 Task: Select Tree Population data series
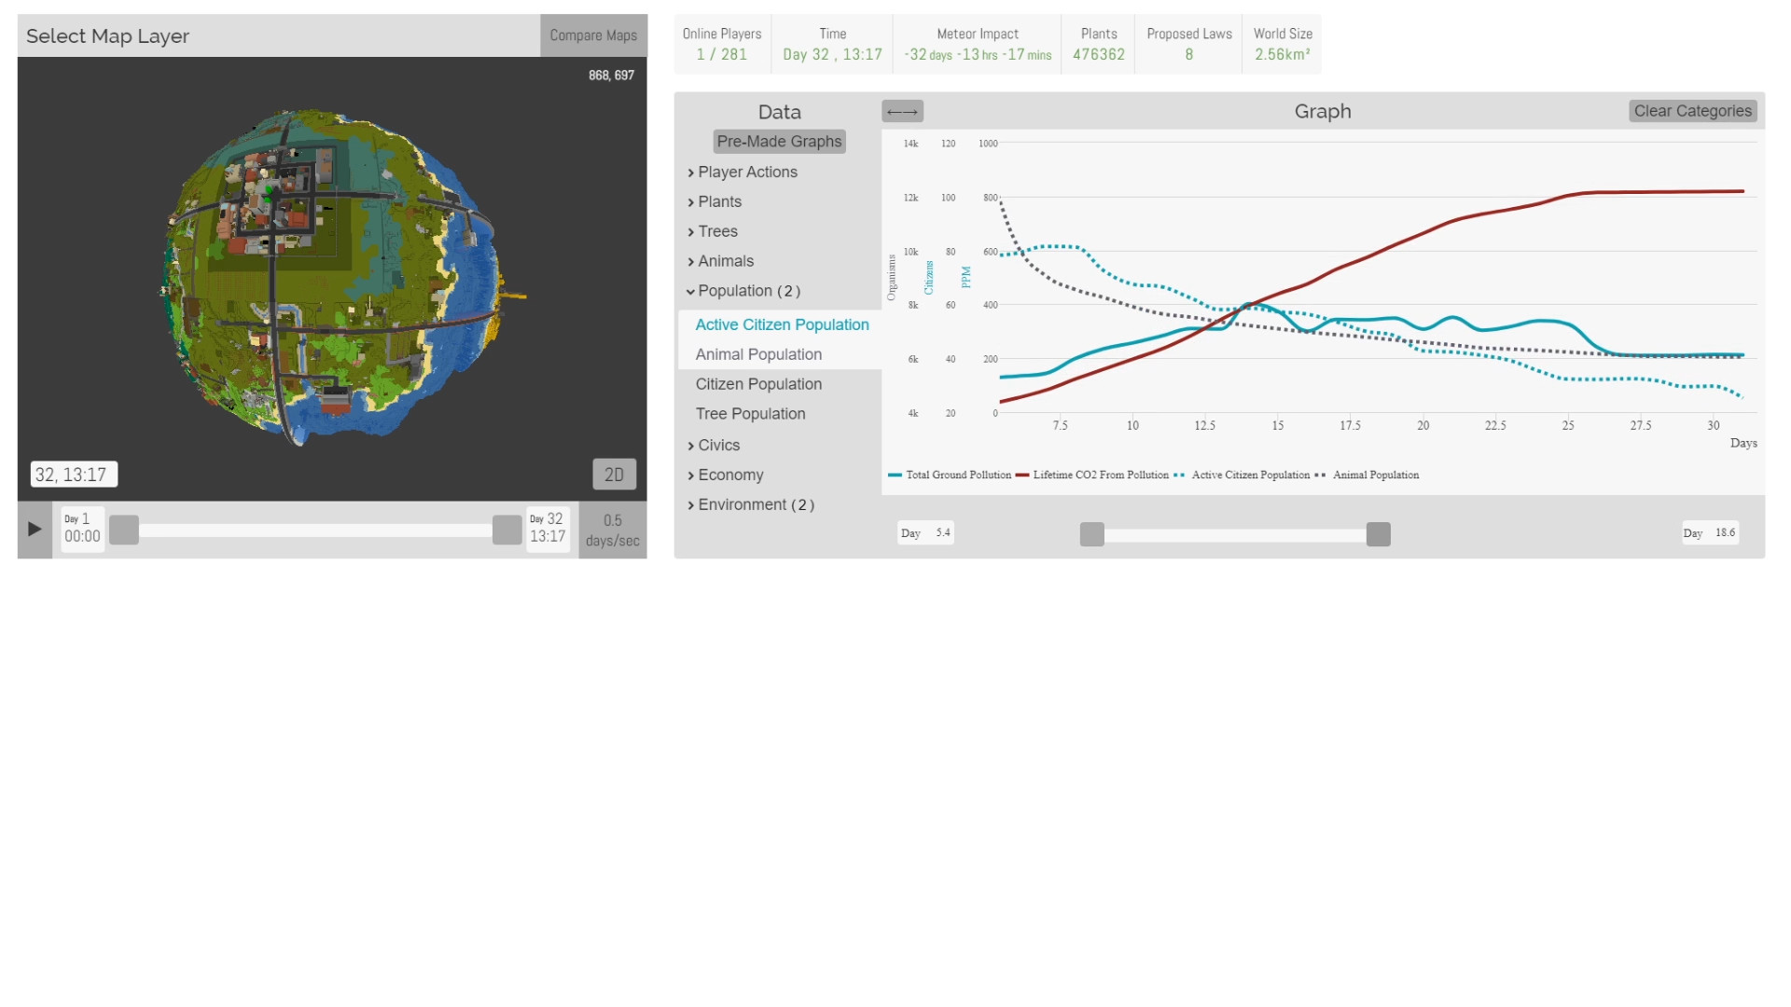[x=750, y=414]
